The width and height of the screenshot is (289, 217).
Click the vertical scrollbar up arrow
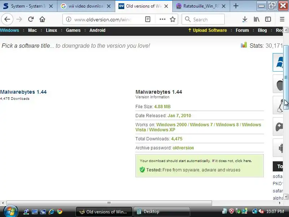(x=286, y=30)
